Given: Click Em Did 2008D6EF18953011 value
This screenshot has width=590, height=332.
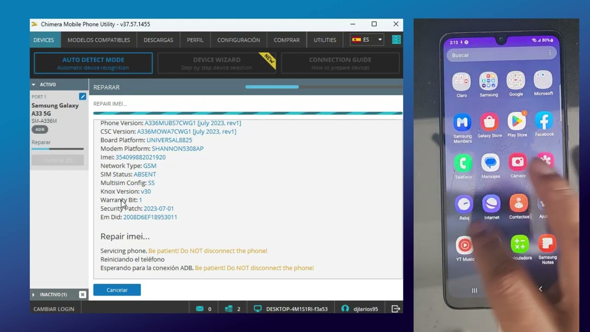Looking at the screenshot, I should (x=150, y=217).
